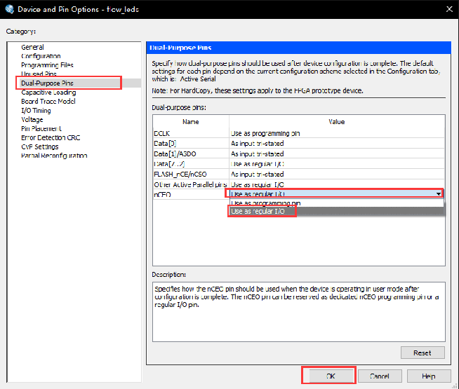Click FLASH_nCE/nCSO value cell

click(337, 175)
